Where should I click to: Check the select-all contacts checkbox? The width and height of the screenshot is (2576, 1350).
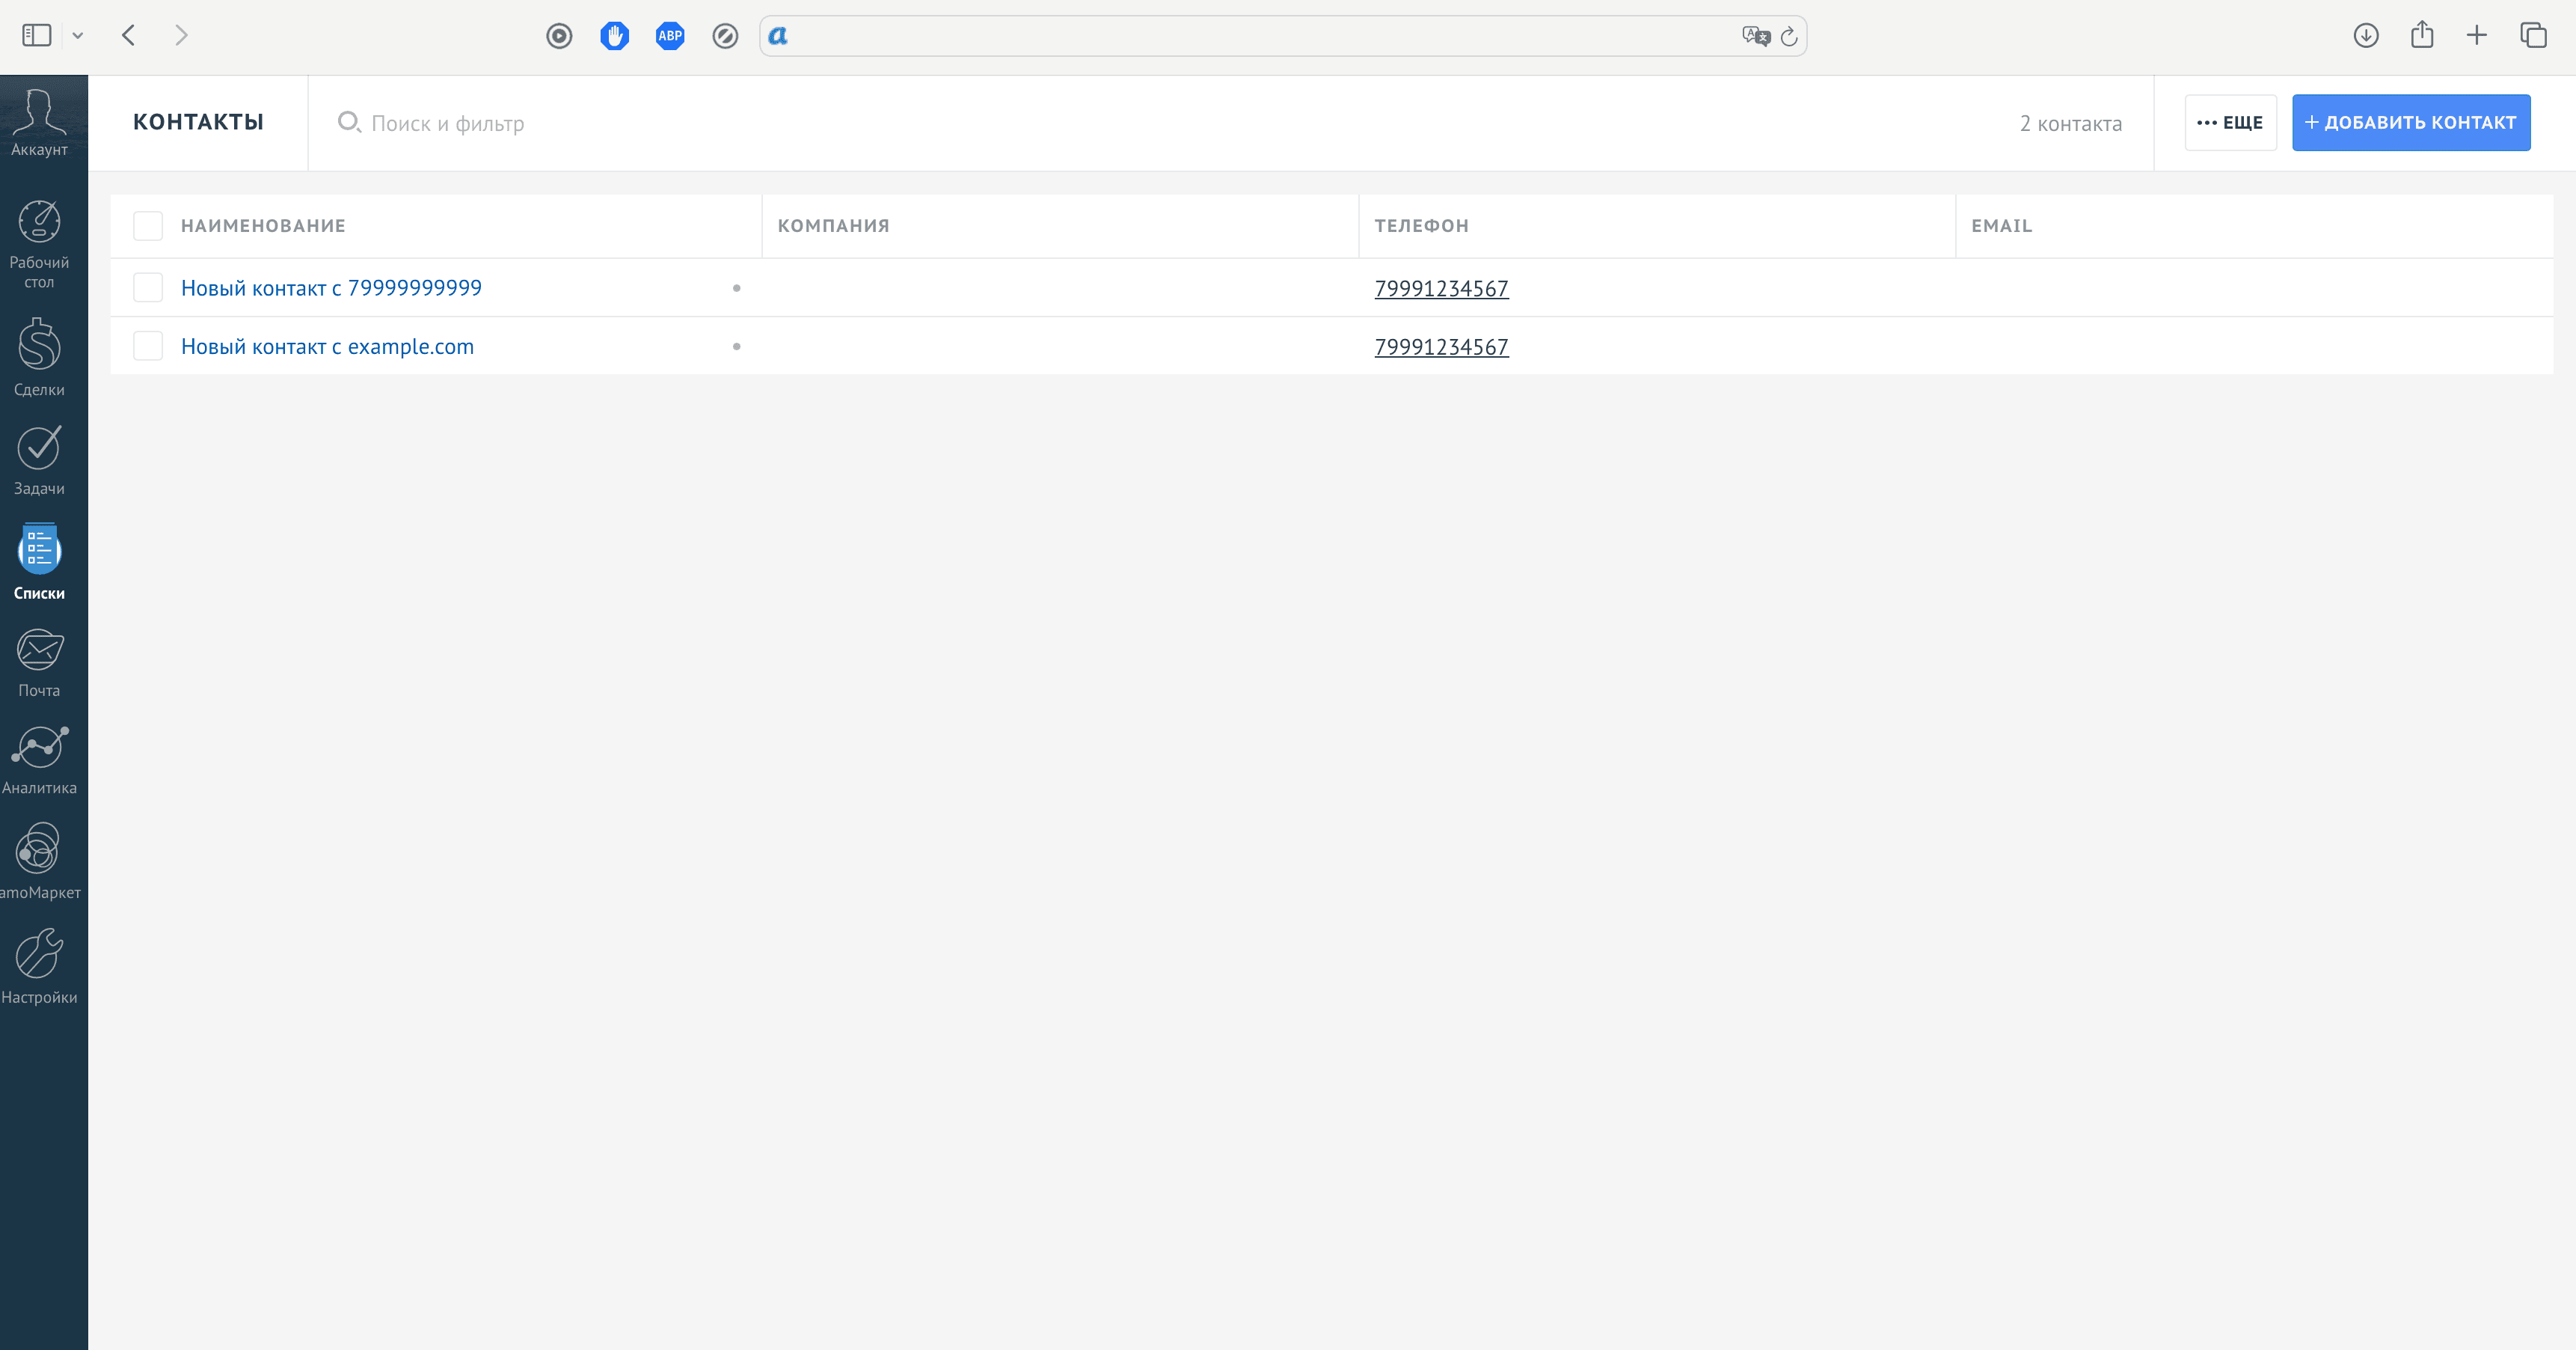click(x=147, y=226)
